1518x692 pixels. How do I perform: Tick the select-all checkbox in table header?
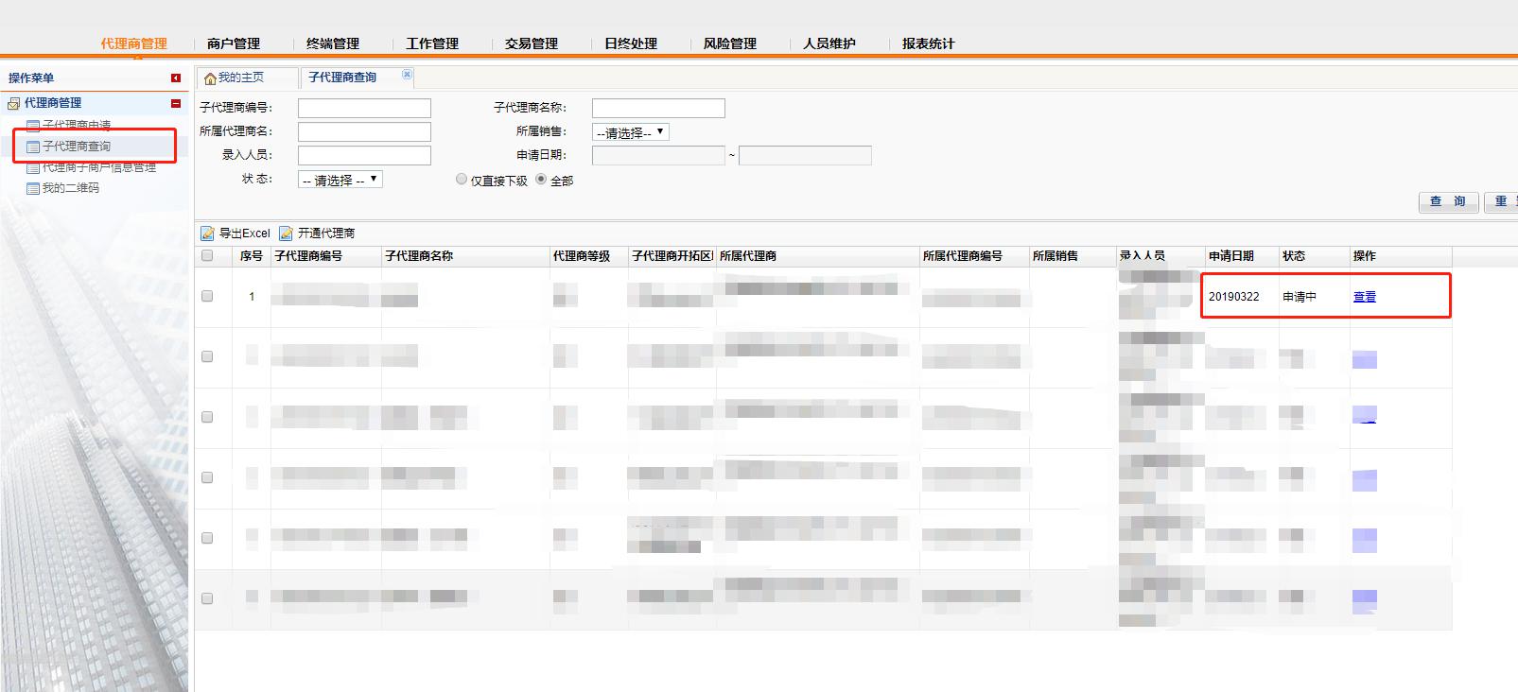[207, 255]
